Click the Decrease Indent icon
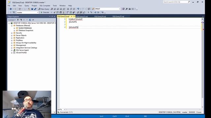The image size is (211, 118). click(95, 12)
